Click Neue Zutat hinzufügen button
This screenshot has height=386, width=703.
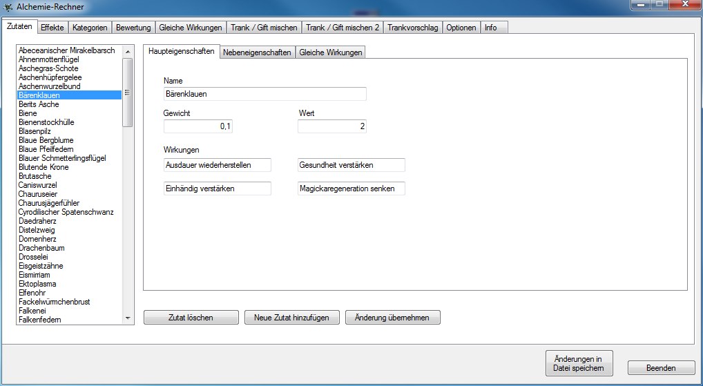pos(291,318)
